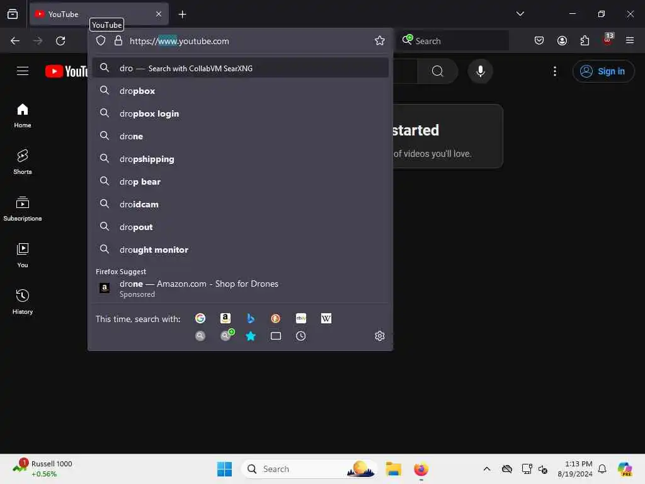Screen dimensions: 645x484
Task: Open the tracking protection shield icon
Action: point(101,41)
